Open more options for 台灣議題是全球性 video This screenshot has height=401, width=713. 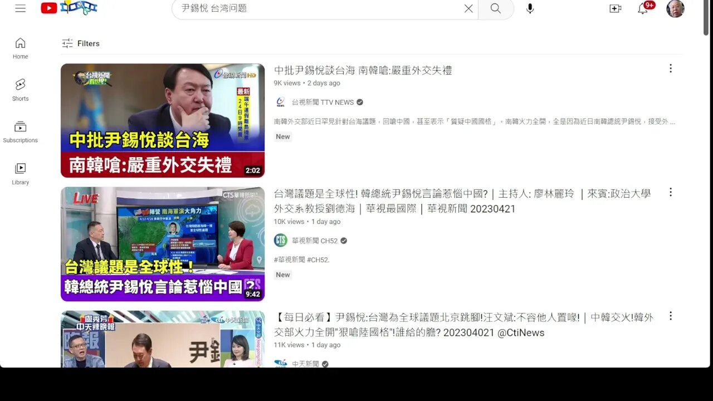click(671, 192)
